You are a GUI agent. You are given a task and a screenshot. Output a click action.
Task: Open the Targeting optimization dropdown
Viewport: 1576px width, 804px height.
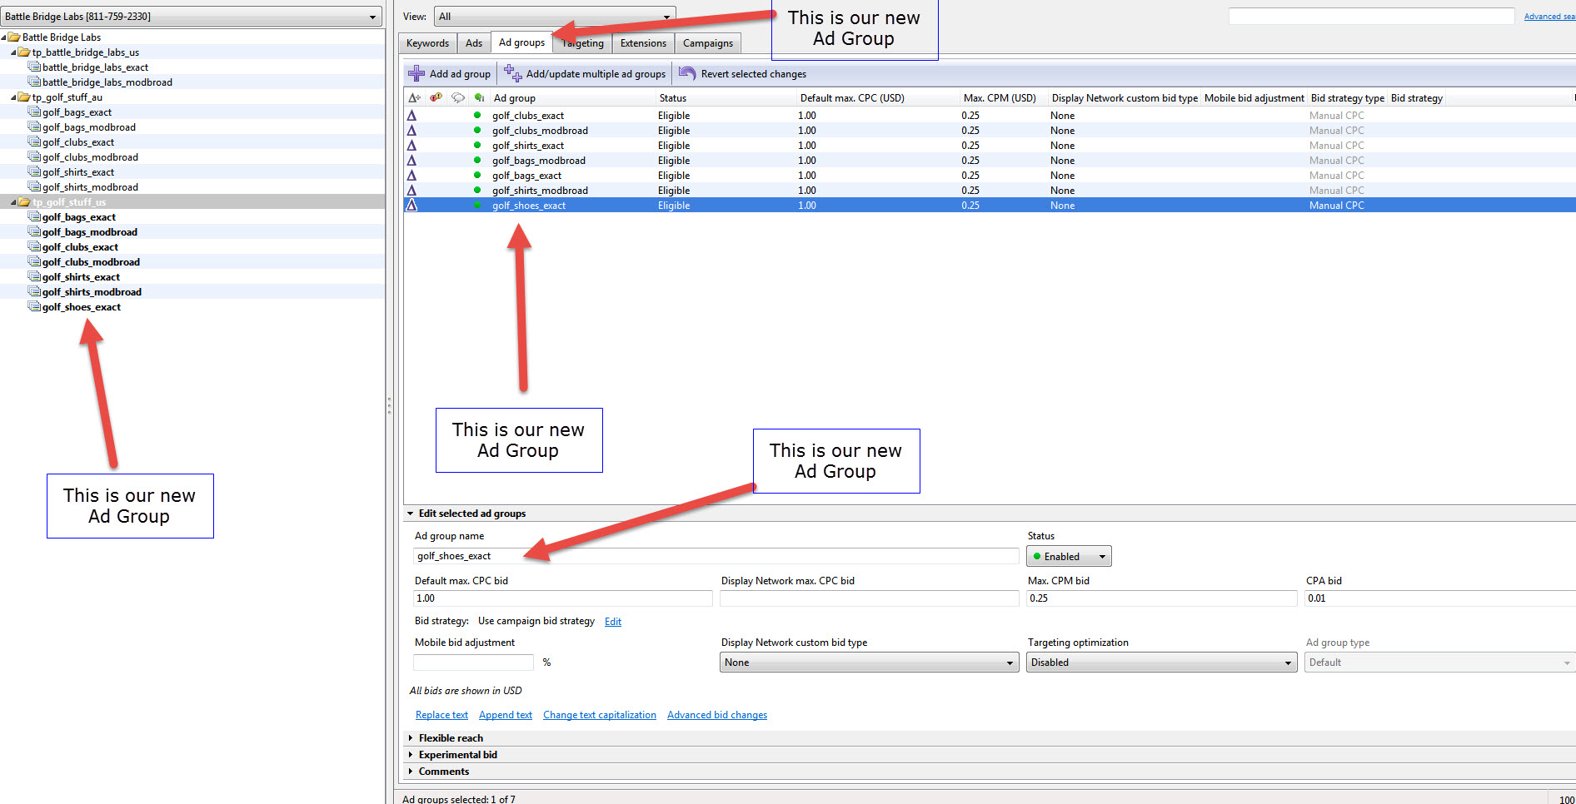pyautogui.click(x=1161, y=662)
